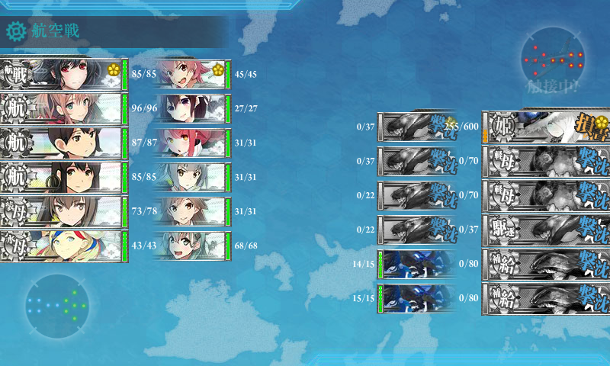Viewport: 610px width, 366px height.
Task: Select the escort ship with 68/68 HP
Action: tap(193, 246)
